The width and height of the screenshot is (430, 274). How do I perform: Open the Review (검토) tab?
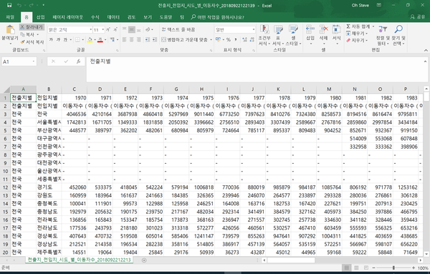coord(131,17)
